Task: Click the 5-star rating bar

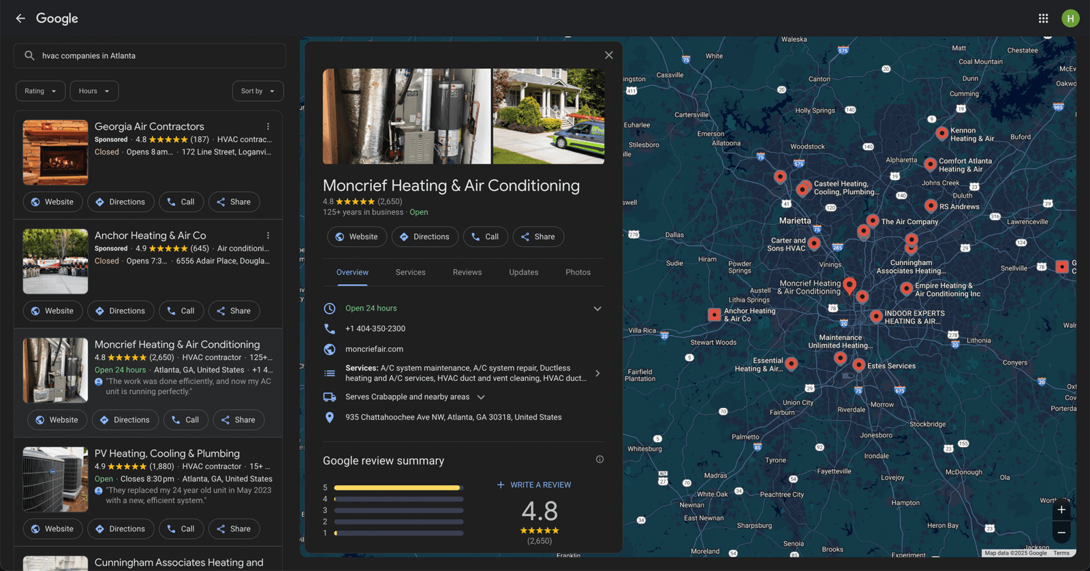Action: click(399, 488)
